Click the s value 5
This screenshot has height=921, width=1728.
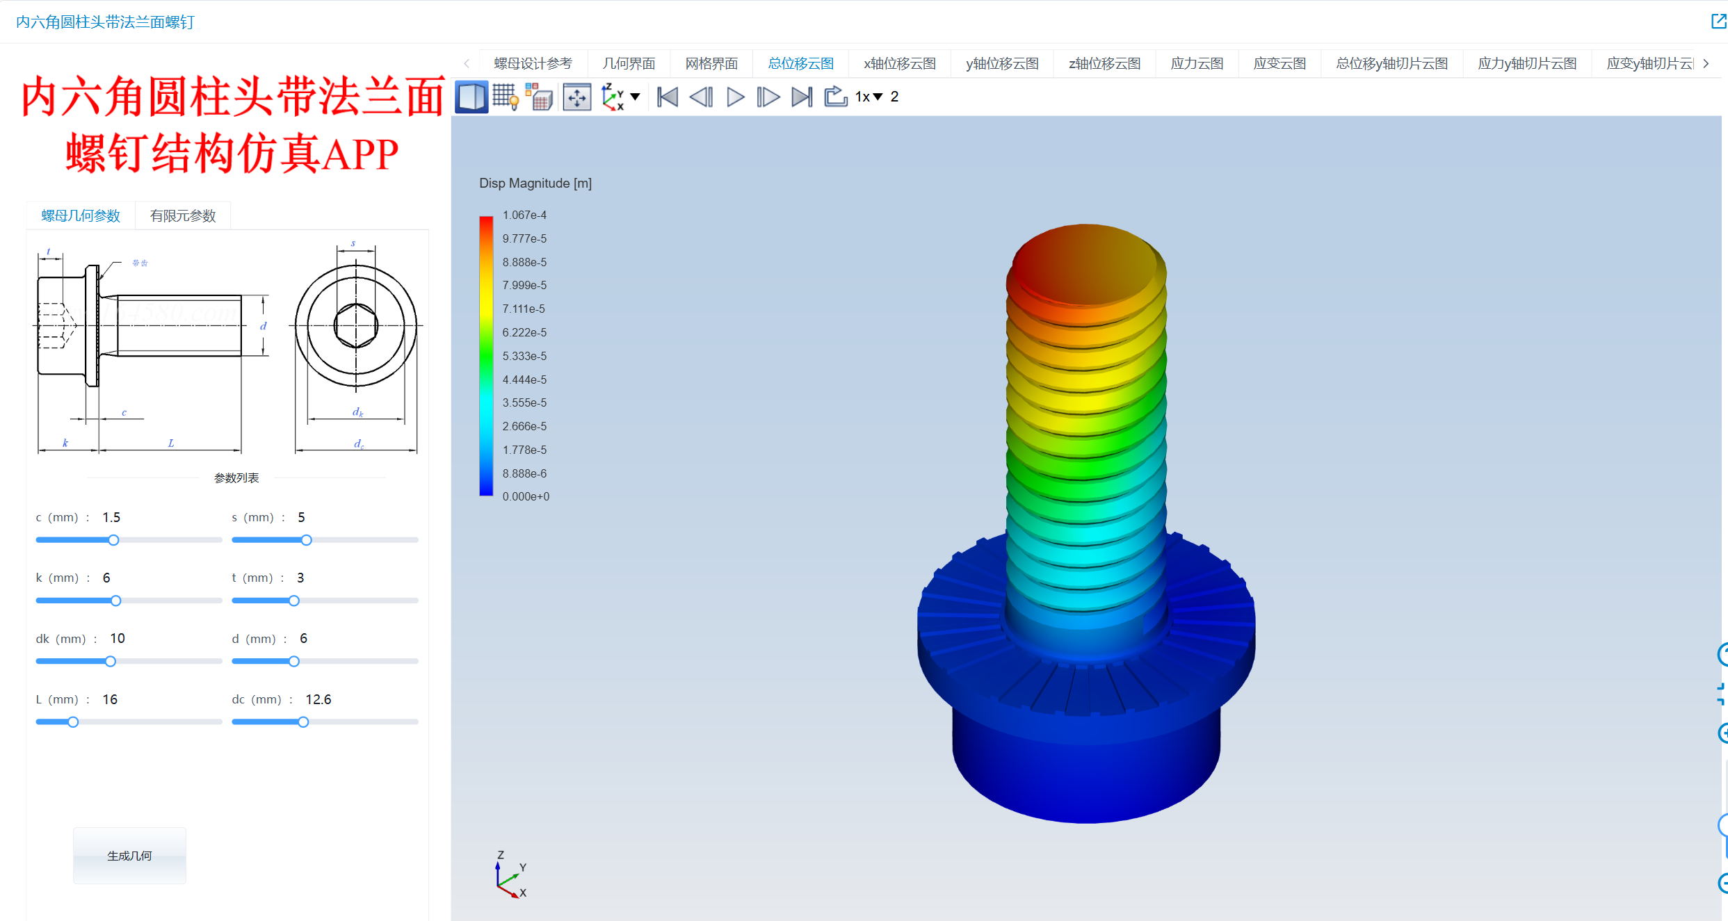tap(301, 517)
